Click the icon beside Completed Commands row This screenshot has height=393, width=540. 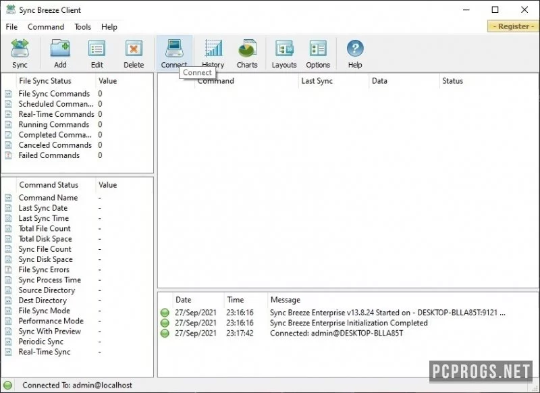[x=9, y=135]
